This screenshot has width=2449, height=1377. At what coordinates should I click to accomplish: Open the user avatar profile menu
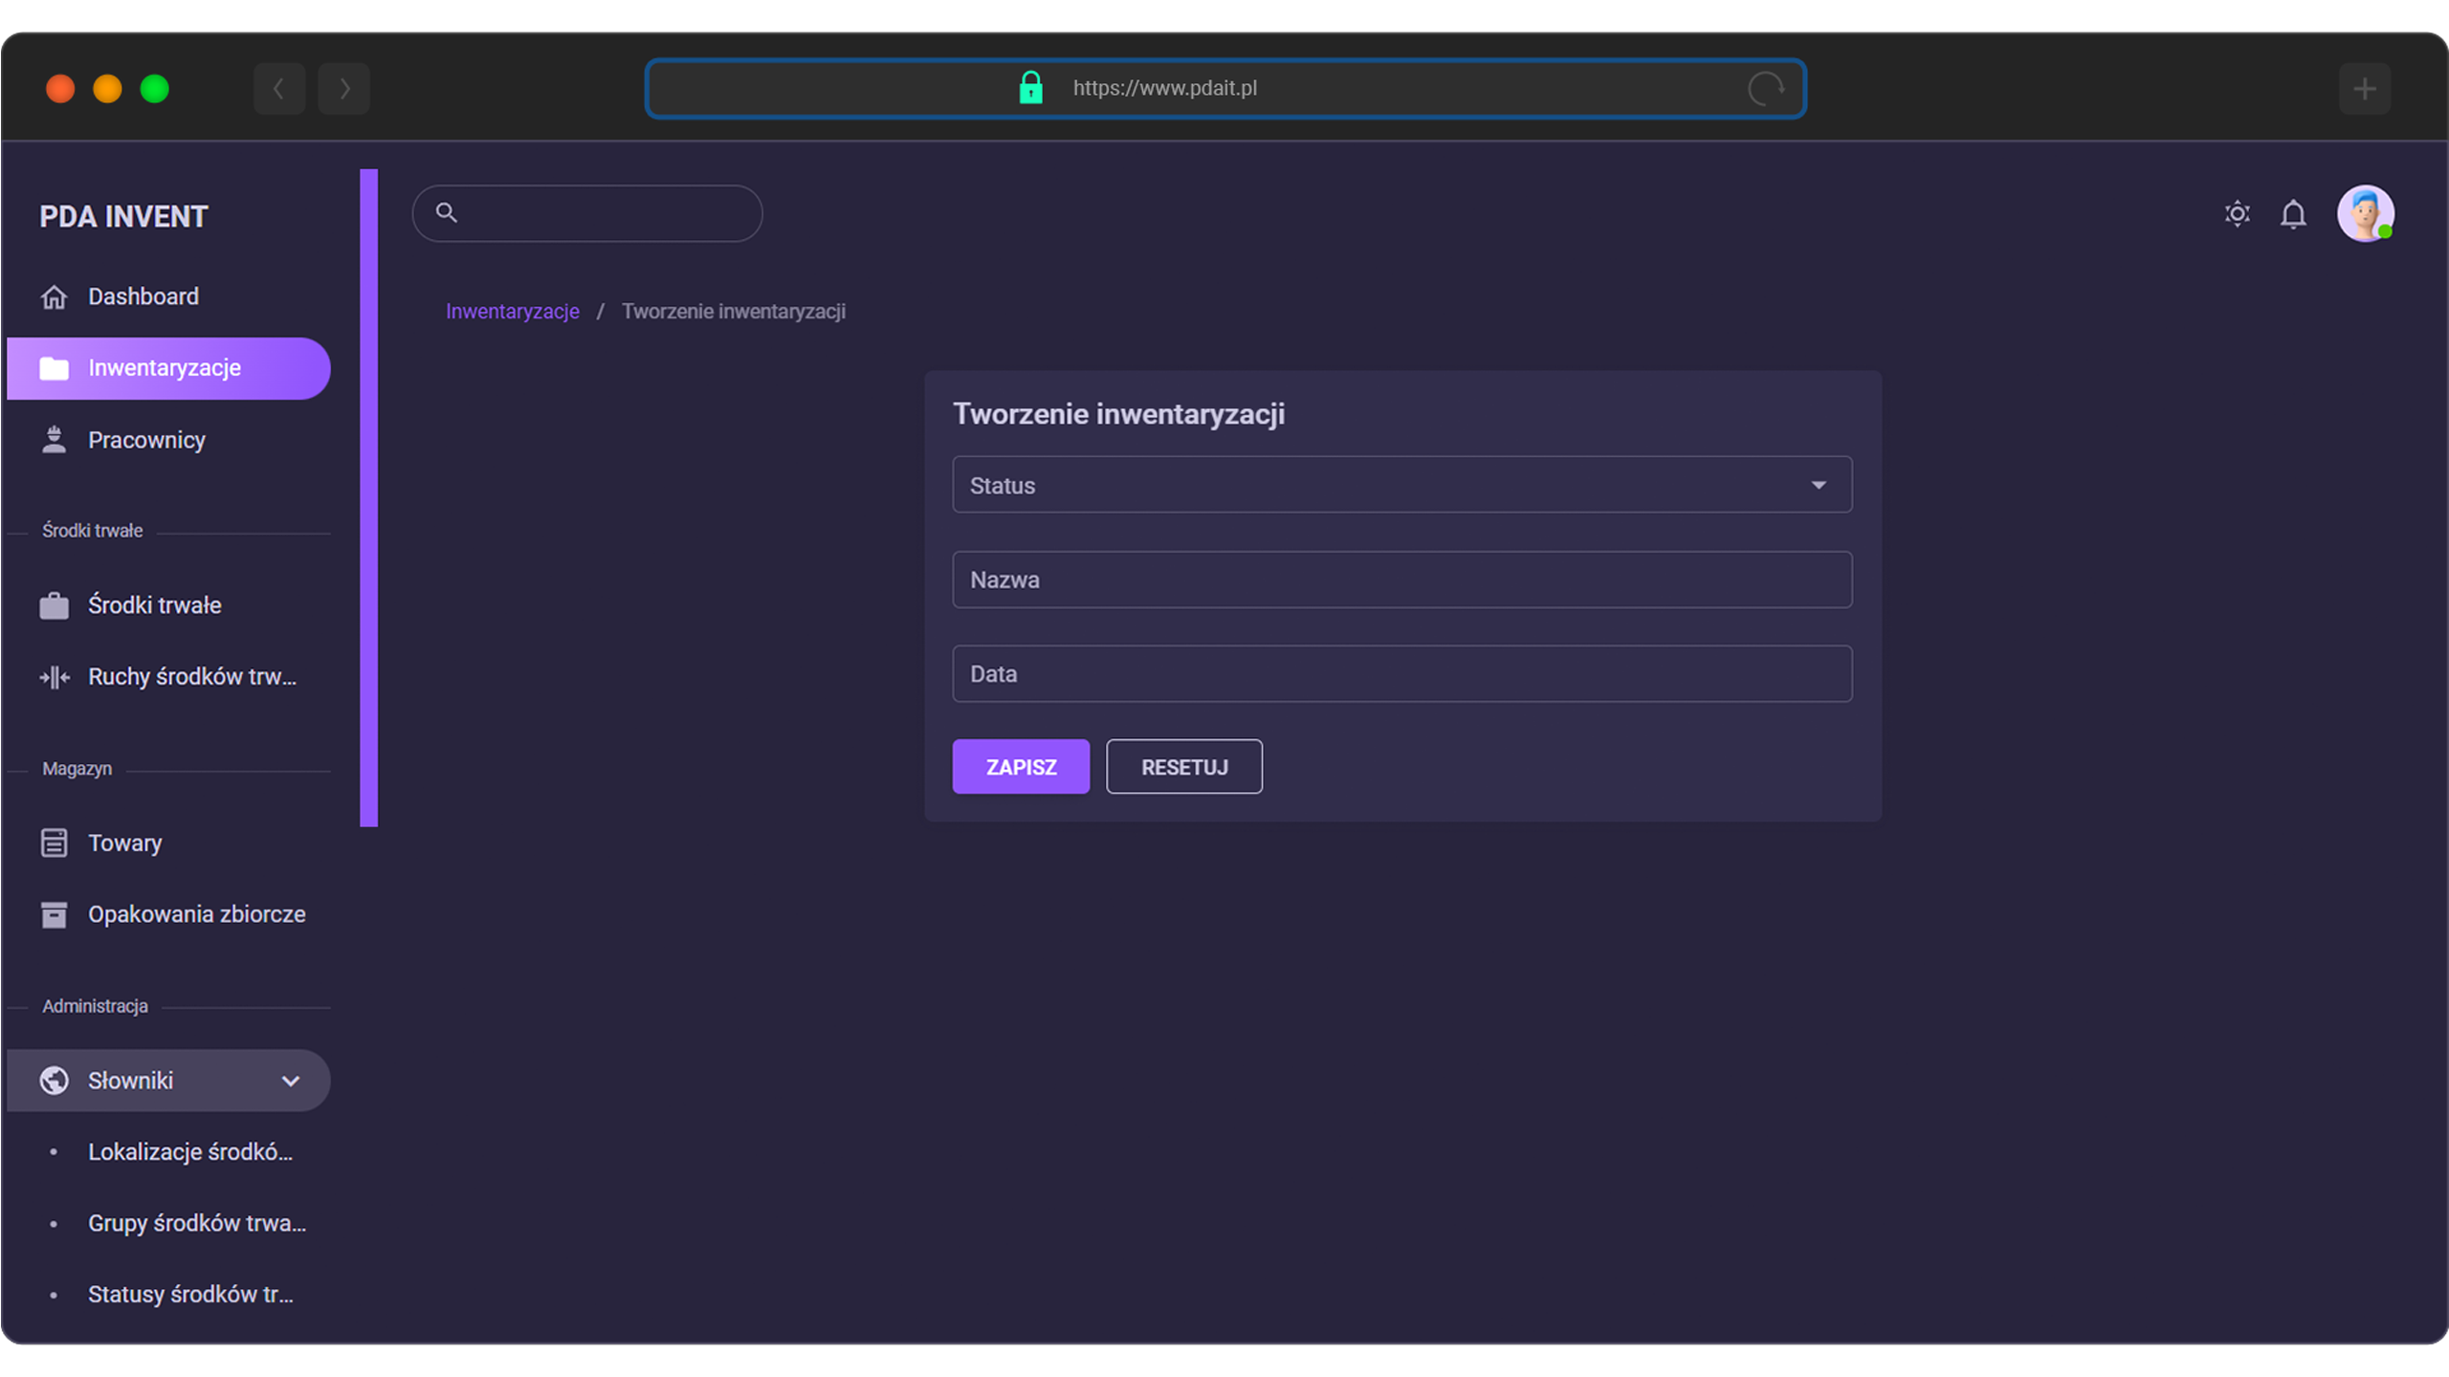point(2365,214)
